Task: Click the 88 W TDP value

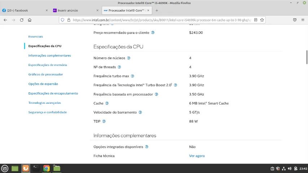Action: pyautogui.click(x=194, y=121)
